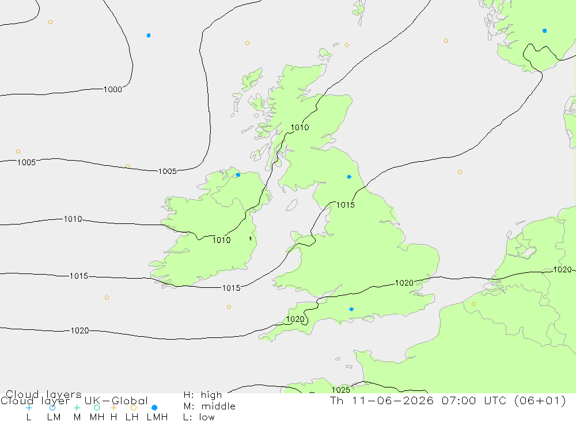
Task: Click the 'Cloud layer UK-Global' title text
Action: click(74, 401)
